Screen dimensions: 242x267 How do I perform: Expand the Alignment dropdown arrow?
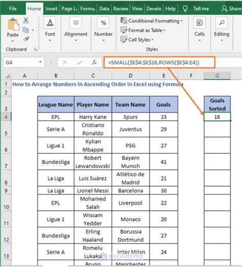tap(76, 41)
